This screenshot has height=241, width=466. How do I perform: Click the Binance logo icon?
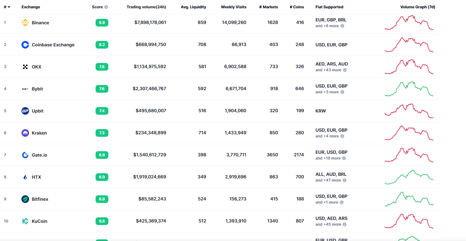coord(25,23)
